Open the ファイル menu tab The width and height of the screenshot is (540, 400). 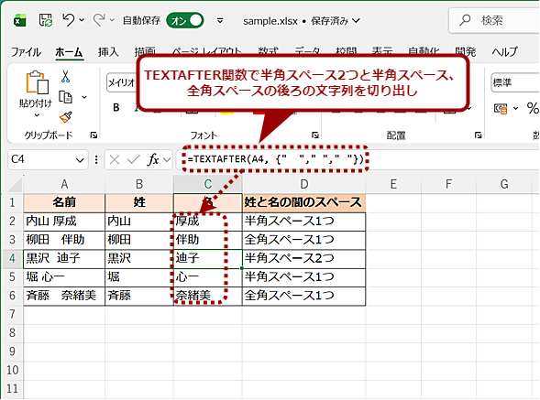[26, 52]
